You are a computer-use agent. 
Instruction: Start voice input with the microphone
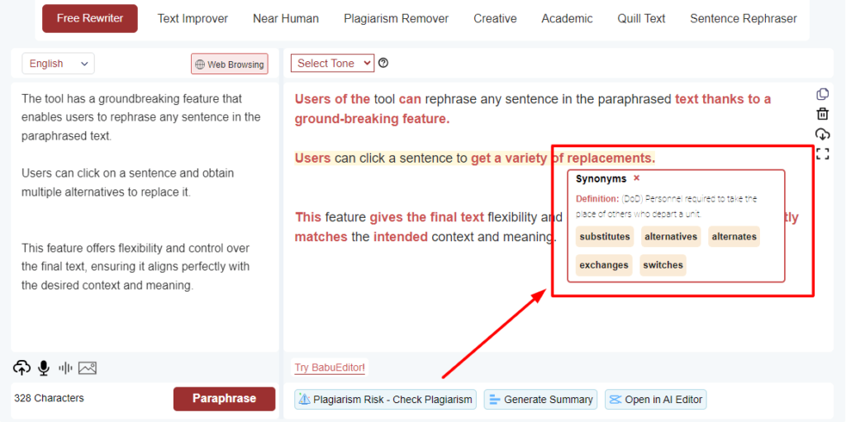(x=43, y=368)
